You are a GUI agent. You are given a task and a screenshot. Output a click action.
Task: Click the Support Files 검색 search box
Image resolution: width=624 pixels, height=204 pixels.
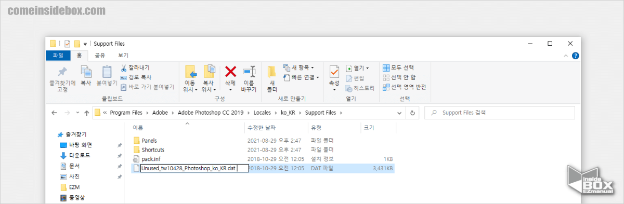(499, 112)
